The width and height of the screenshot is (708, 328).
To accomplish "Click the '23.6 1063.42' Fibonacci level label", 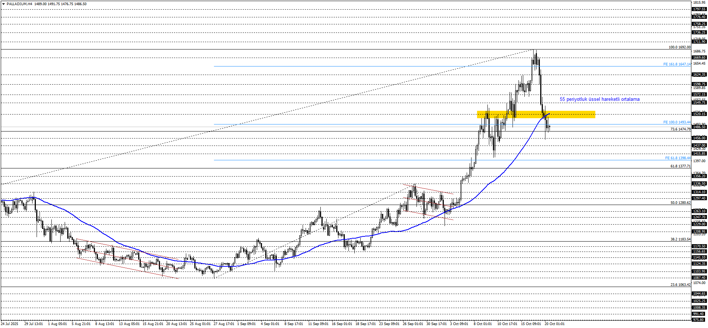I will tap(680, 285).
